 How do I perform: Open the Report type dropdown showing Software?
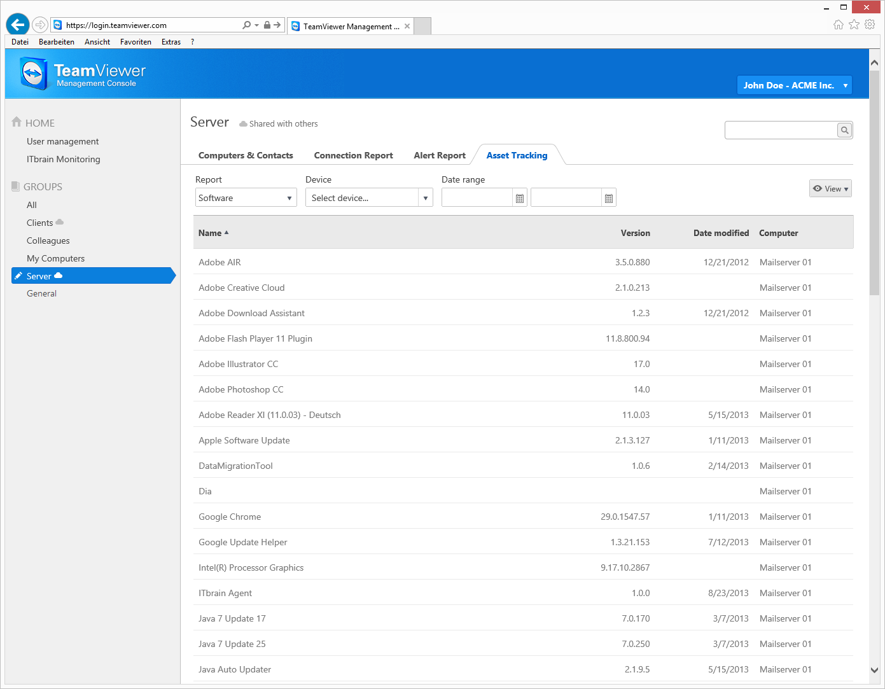click(x=246, y=197)
